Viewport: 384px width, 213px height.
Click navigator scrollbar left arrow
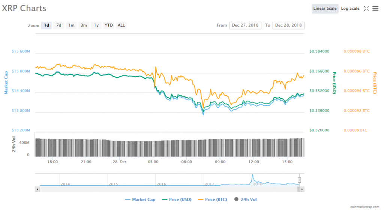[37, 189]
